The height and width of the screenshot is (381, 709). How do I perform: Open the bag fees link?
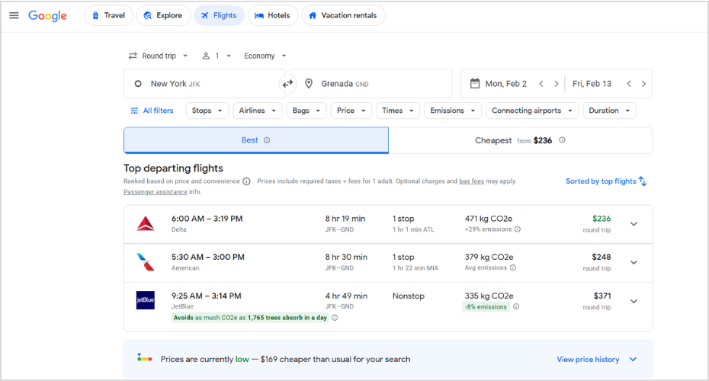click(471, 181)
